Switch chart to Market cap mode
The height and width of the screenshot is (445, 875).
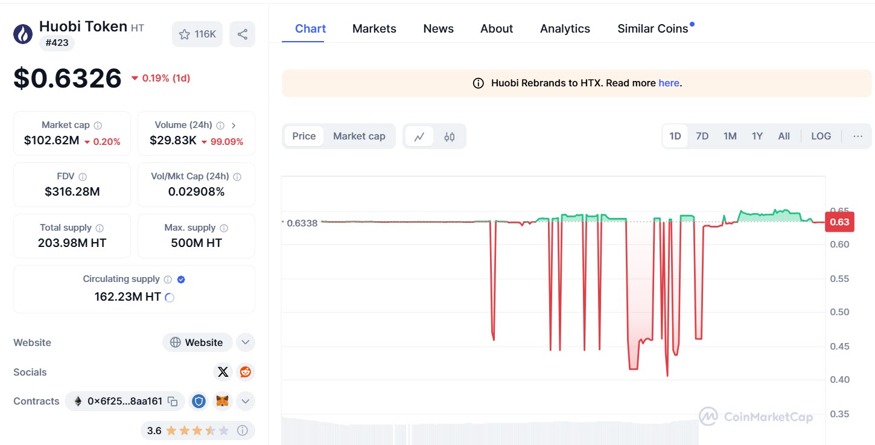click(x=359, y=136)
